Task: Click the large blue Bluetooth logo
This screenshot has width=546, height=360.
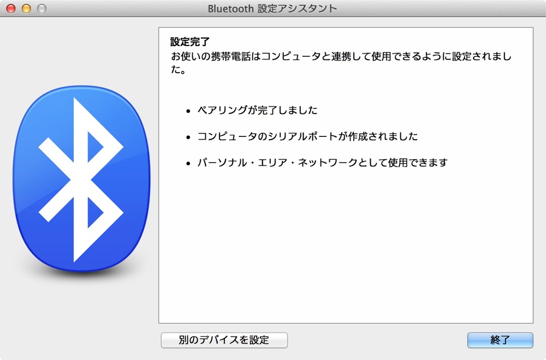Action: coord(81,179)
